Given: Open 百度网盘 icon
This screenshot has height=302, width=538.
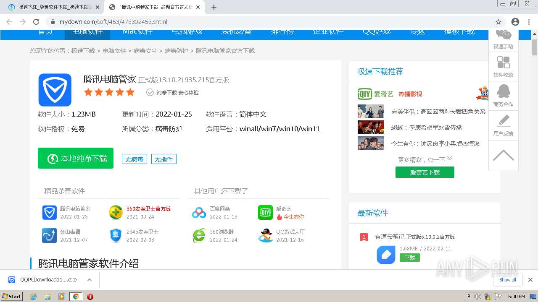Looking at the screenshot, I should tap(199, 213).
